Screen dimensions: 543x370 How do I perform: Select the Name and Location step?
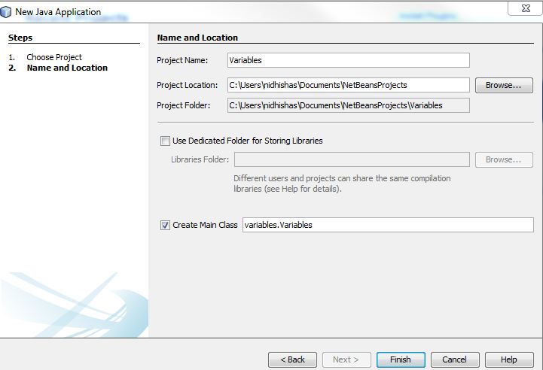click(x=67, y=68)
